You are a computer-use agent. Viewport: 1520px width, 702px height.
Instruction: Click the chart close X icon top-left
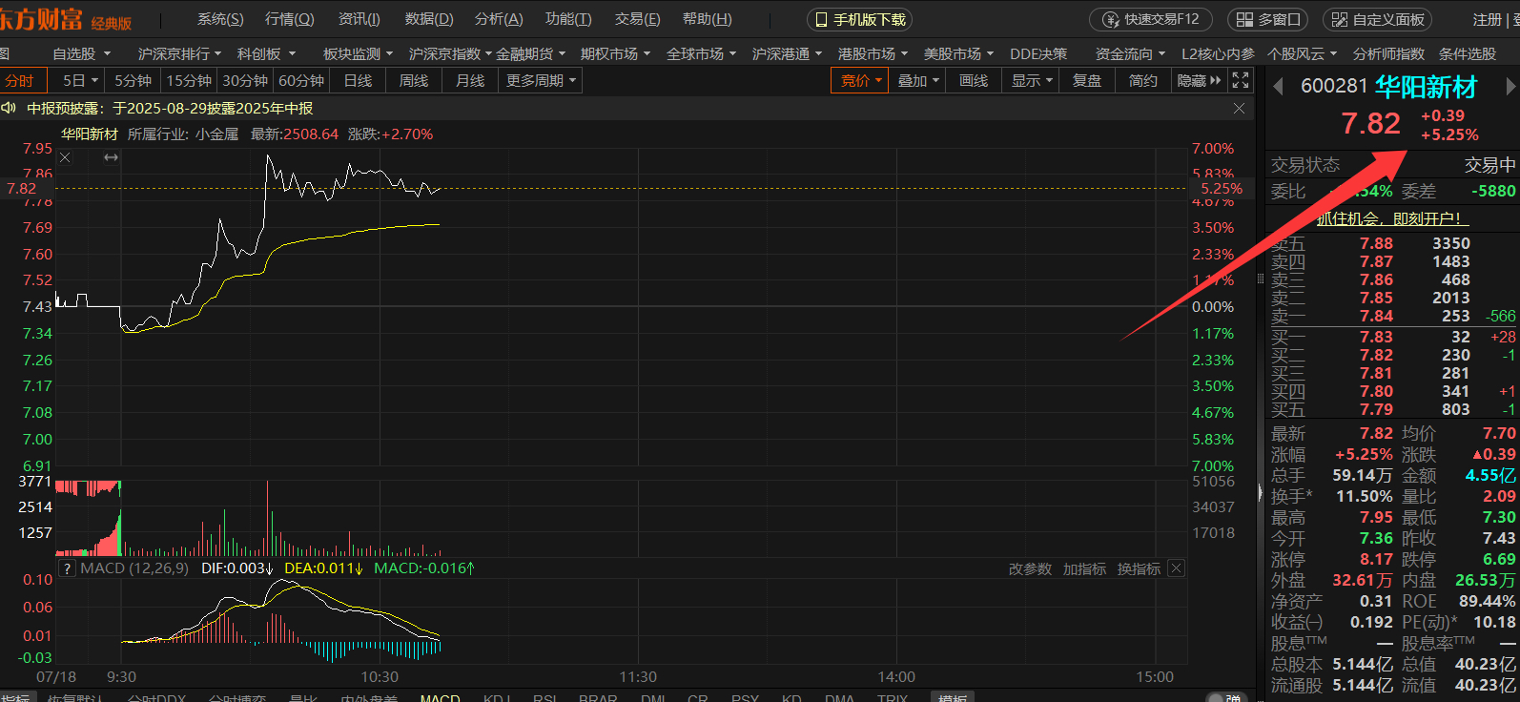(x=65, y=157)
